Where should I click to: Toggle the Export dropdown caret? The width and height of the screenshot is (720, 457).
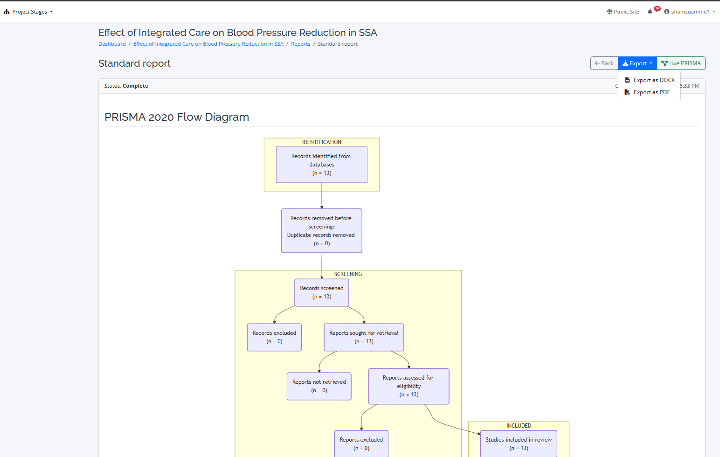coord(651,63)
